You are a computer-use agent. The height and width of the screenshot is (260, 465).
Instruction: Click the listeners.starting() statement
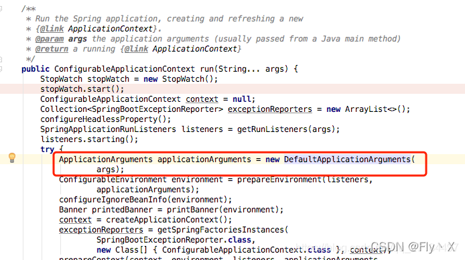point(89,139)
